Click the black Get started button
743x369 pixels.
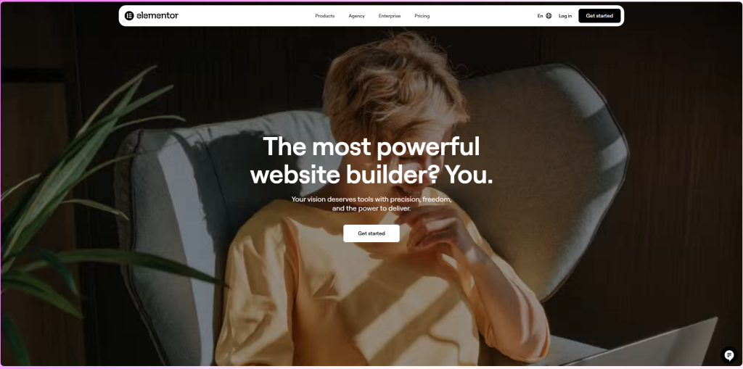599,16
